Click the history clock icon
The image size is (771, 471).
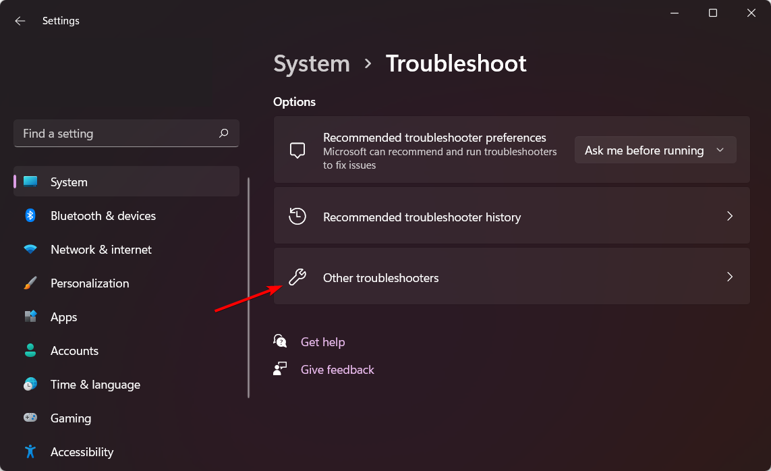point(297,217)
